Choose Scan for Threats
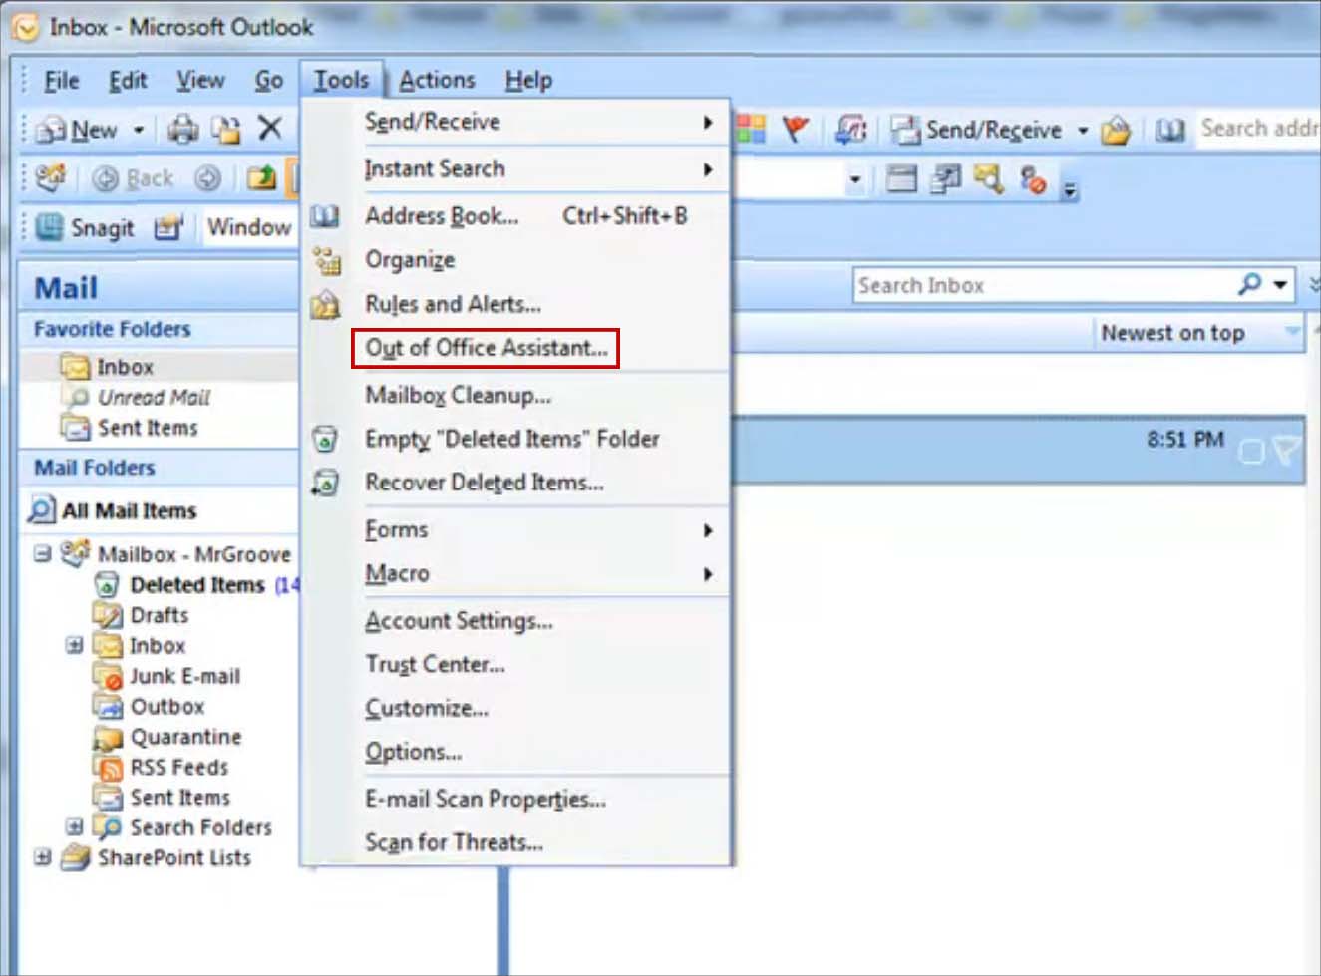This screenshot has height=976, width=1321. 516,842
